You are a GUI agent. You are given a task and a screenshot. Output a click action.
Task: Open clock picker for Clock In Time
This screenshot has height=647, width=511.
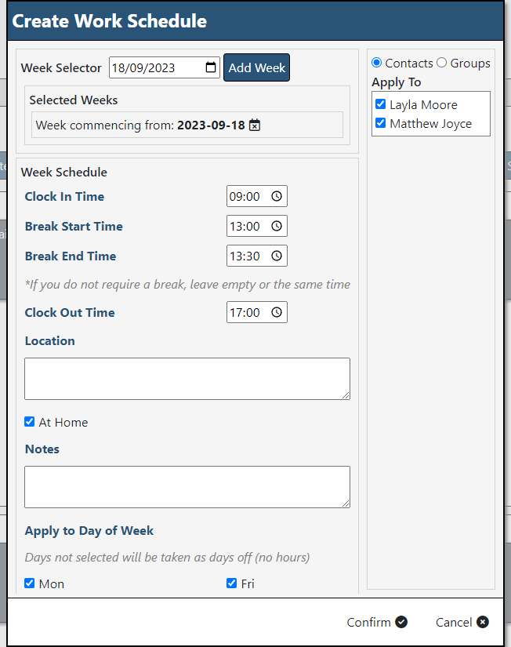[x=277, y=196]
